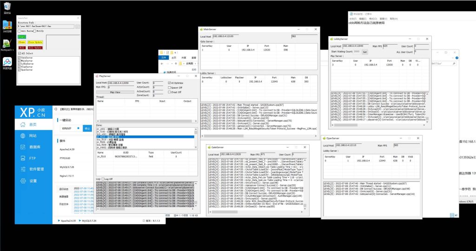This screenshot has width=476, height=251.
Task: Open 网站 globe icon in XP sidebar
Action: (22, 135)
